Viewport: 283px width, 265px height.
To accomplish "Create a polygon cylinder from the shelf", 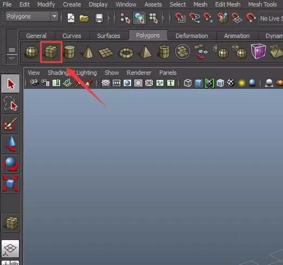I will (69, 52).
